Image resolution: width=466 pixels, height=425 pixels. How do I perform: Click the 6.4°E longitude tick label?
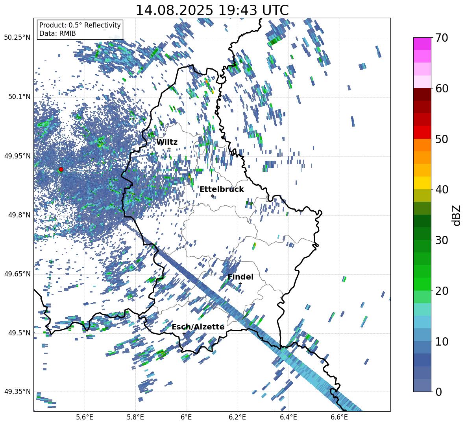(288, 417)
